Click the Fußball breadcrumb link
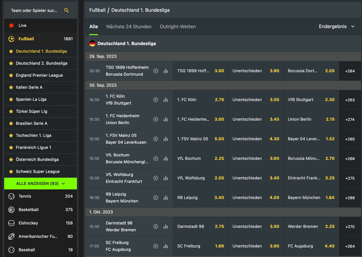The image size is (362, 257). [97, 10]
